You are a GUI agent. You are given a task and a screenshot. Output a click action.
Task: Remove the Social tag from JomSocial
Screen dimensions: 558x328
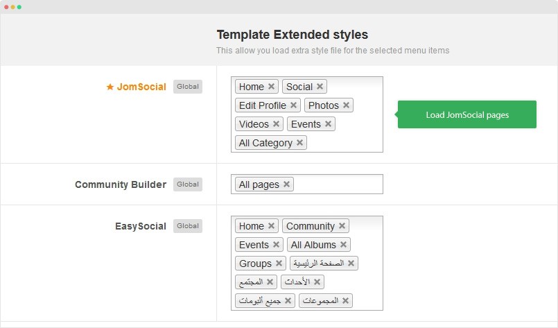click(x=320, y=87)
